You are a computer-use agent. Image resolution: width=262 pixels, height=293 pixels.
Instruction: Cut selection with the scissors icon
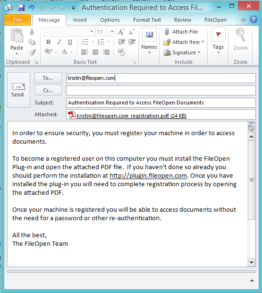pyautogui.click(x=32, y=32)
